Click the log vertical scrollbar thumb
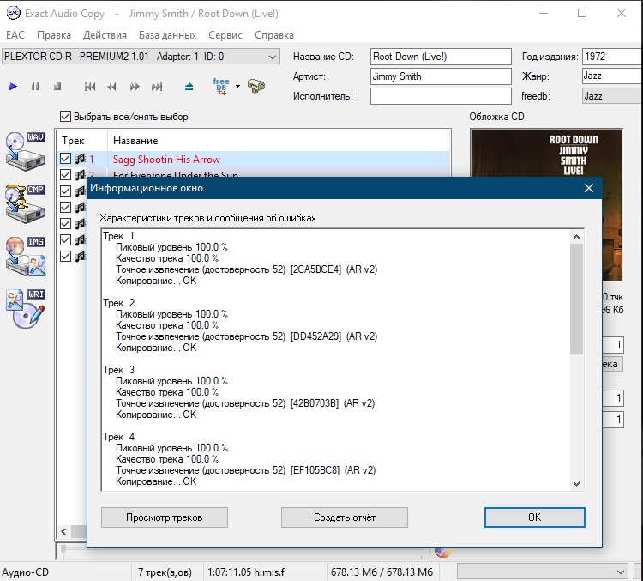The width and height of the screenshot is (643, 581). [576, 299]
